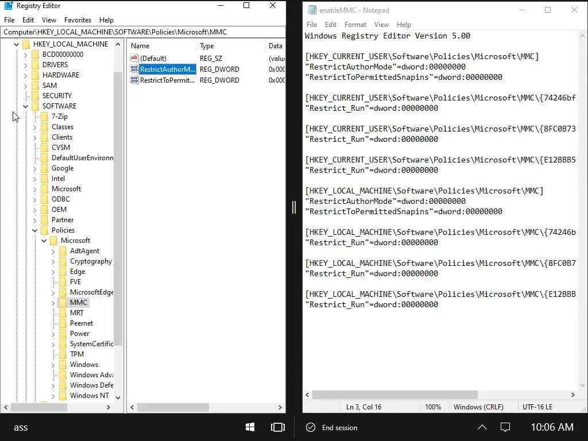
Task: Click the Edge folder icon
Action: tap(63, 272)
